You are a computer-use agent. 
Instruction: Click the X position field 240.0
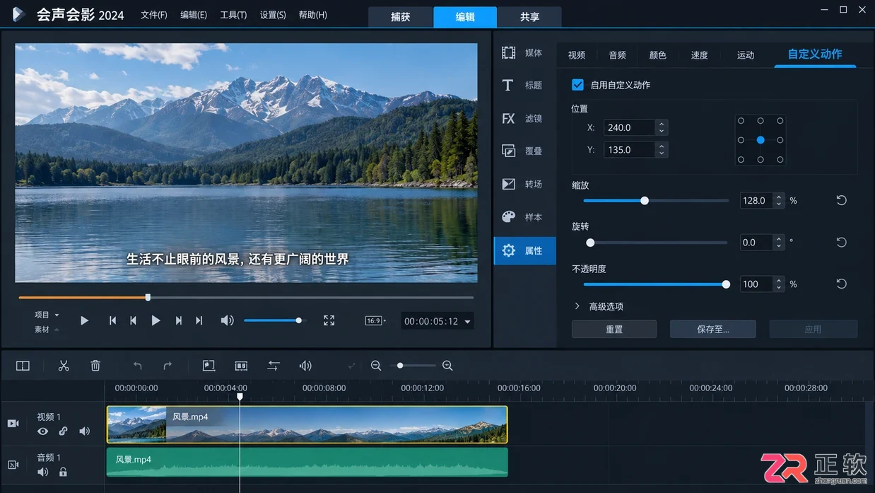[628, 127]
